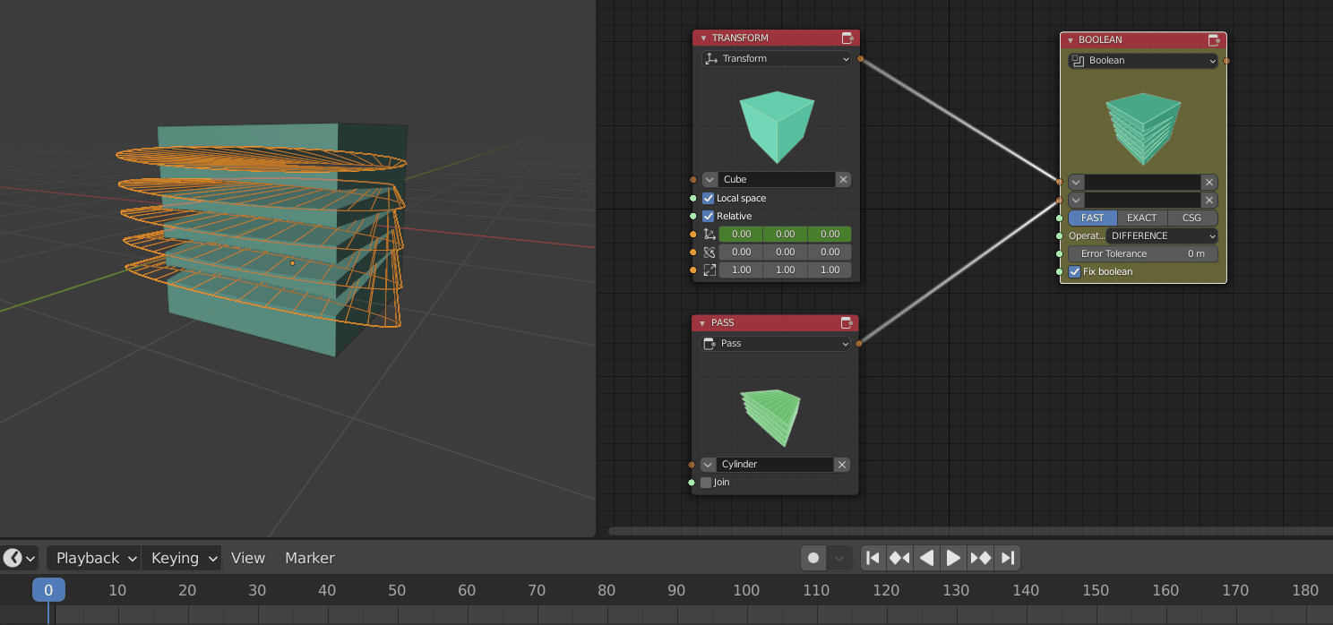Image resolution: width=1333 pixels, height=625 pixels.
Task: Collapse the PASS node with its triangle
Action: pos(703,323)
